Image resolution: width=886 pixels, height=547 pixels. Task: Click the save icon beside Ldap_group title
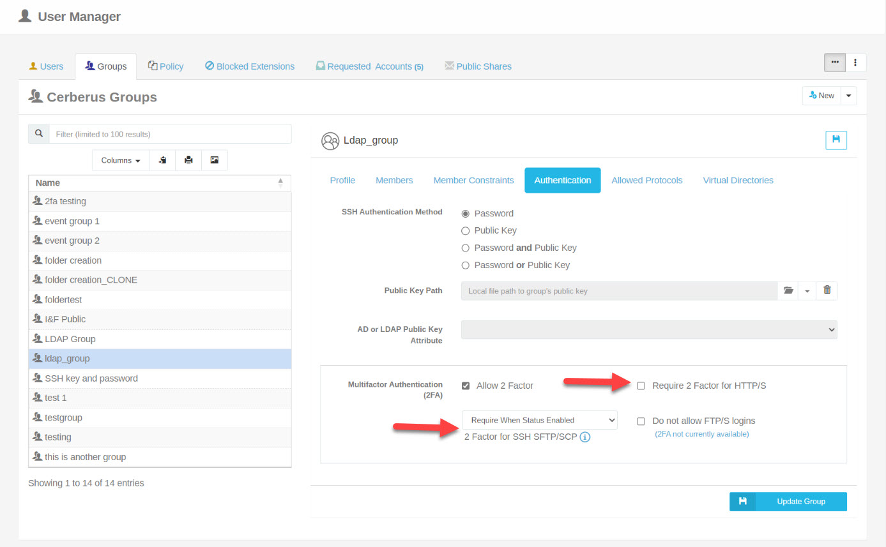pos(836,140)
